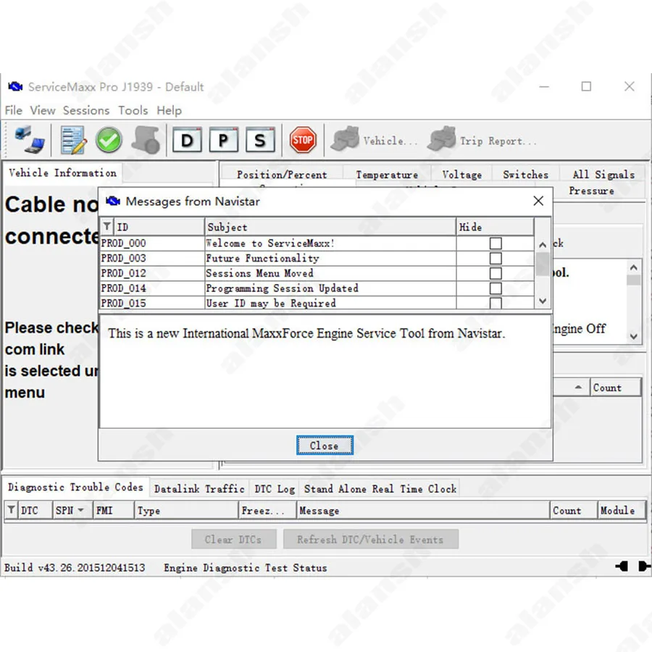Click the Trip Report printer icon
This screenshot has width=652, height=652.
pyautogui.click(x=441, y=138)
